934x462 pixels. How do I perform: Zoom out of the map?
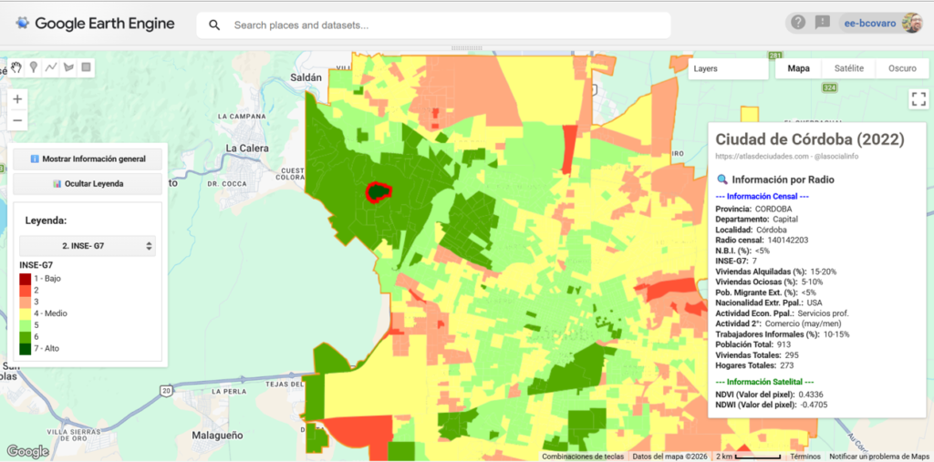18,120
